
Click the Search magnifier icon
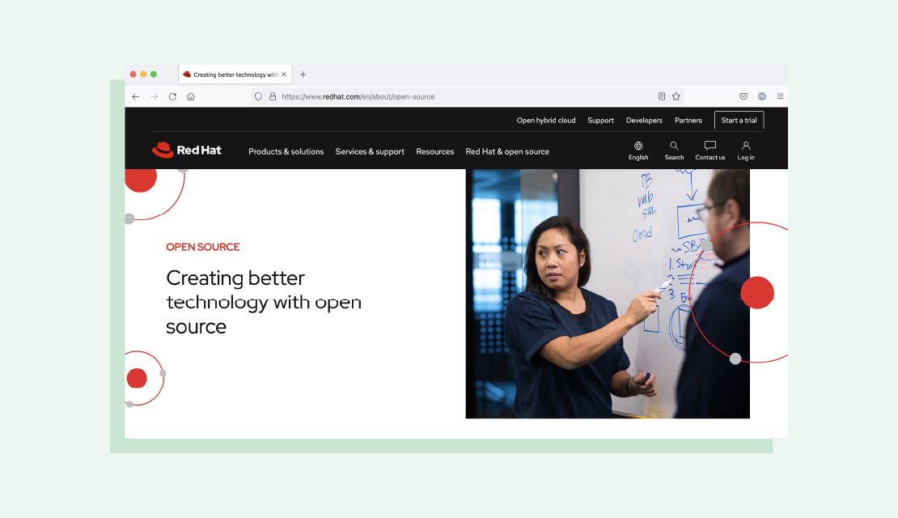click(x=674, y=151)
